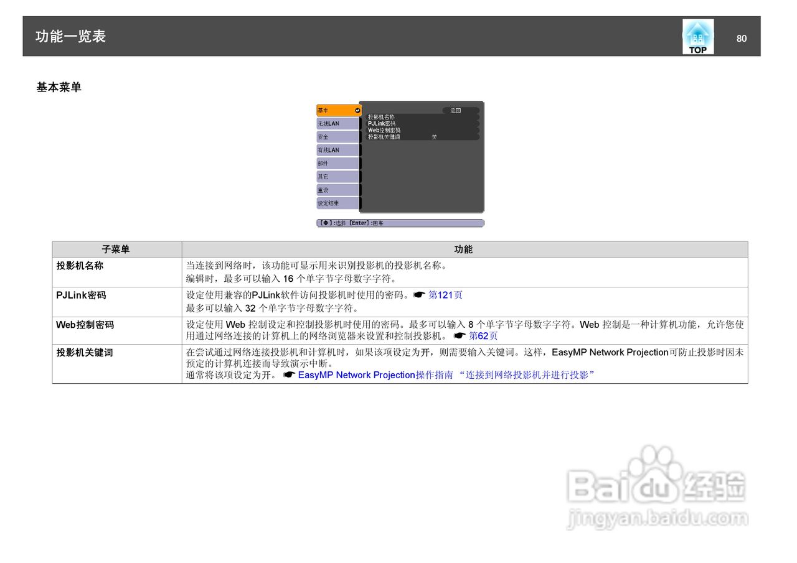This screenshot has width=797, height=563.
Task: Click the bold 投影机名称 table row label
Action: [x=80, y=265]
